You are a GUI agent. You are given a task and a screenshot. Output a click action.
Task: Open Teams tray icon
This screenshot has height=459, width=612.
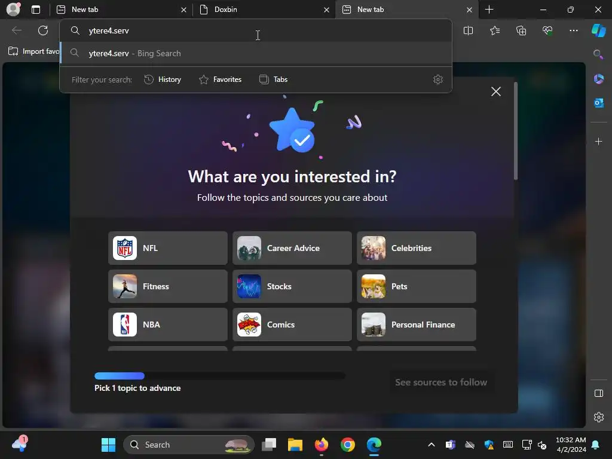450,445
